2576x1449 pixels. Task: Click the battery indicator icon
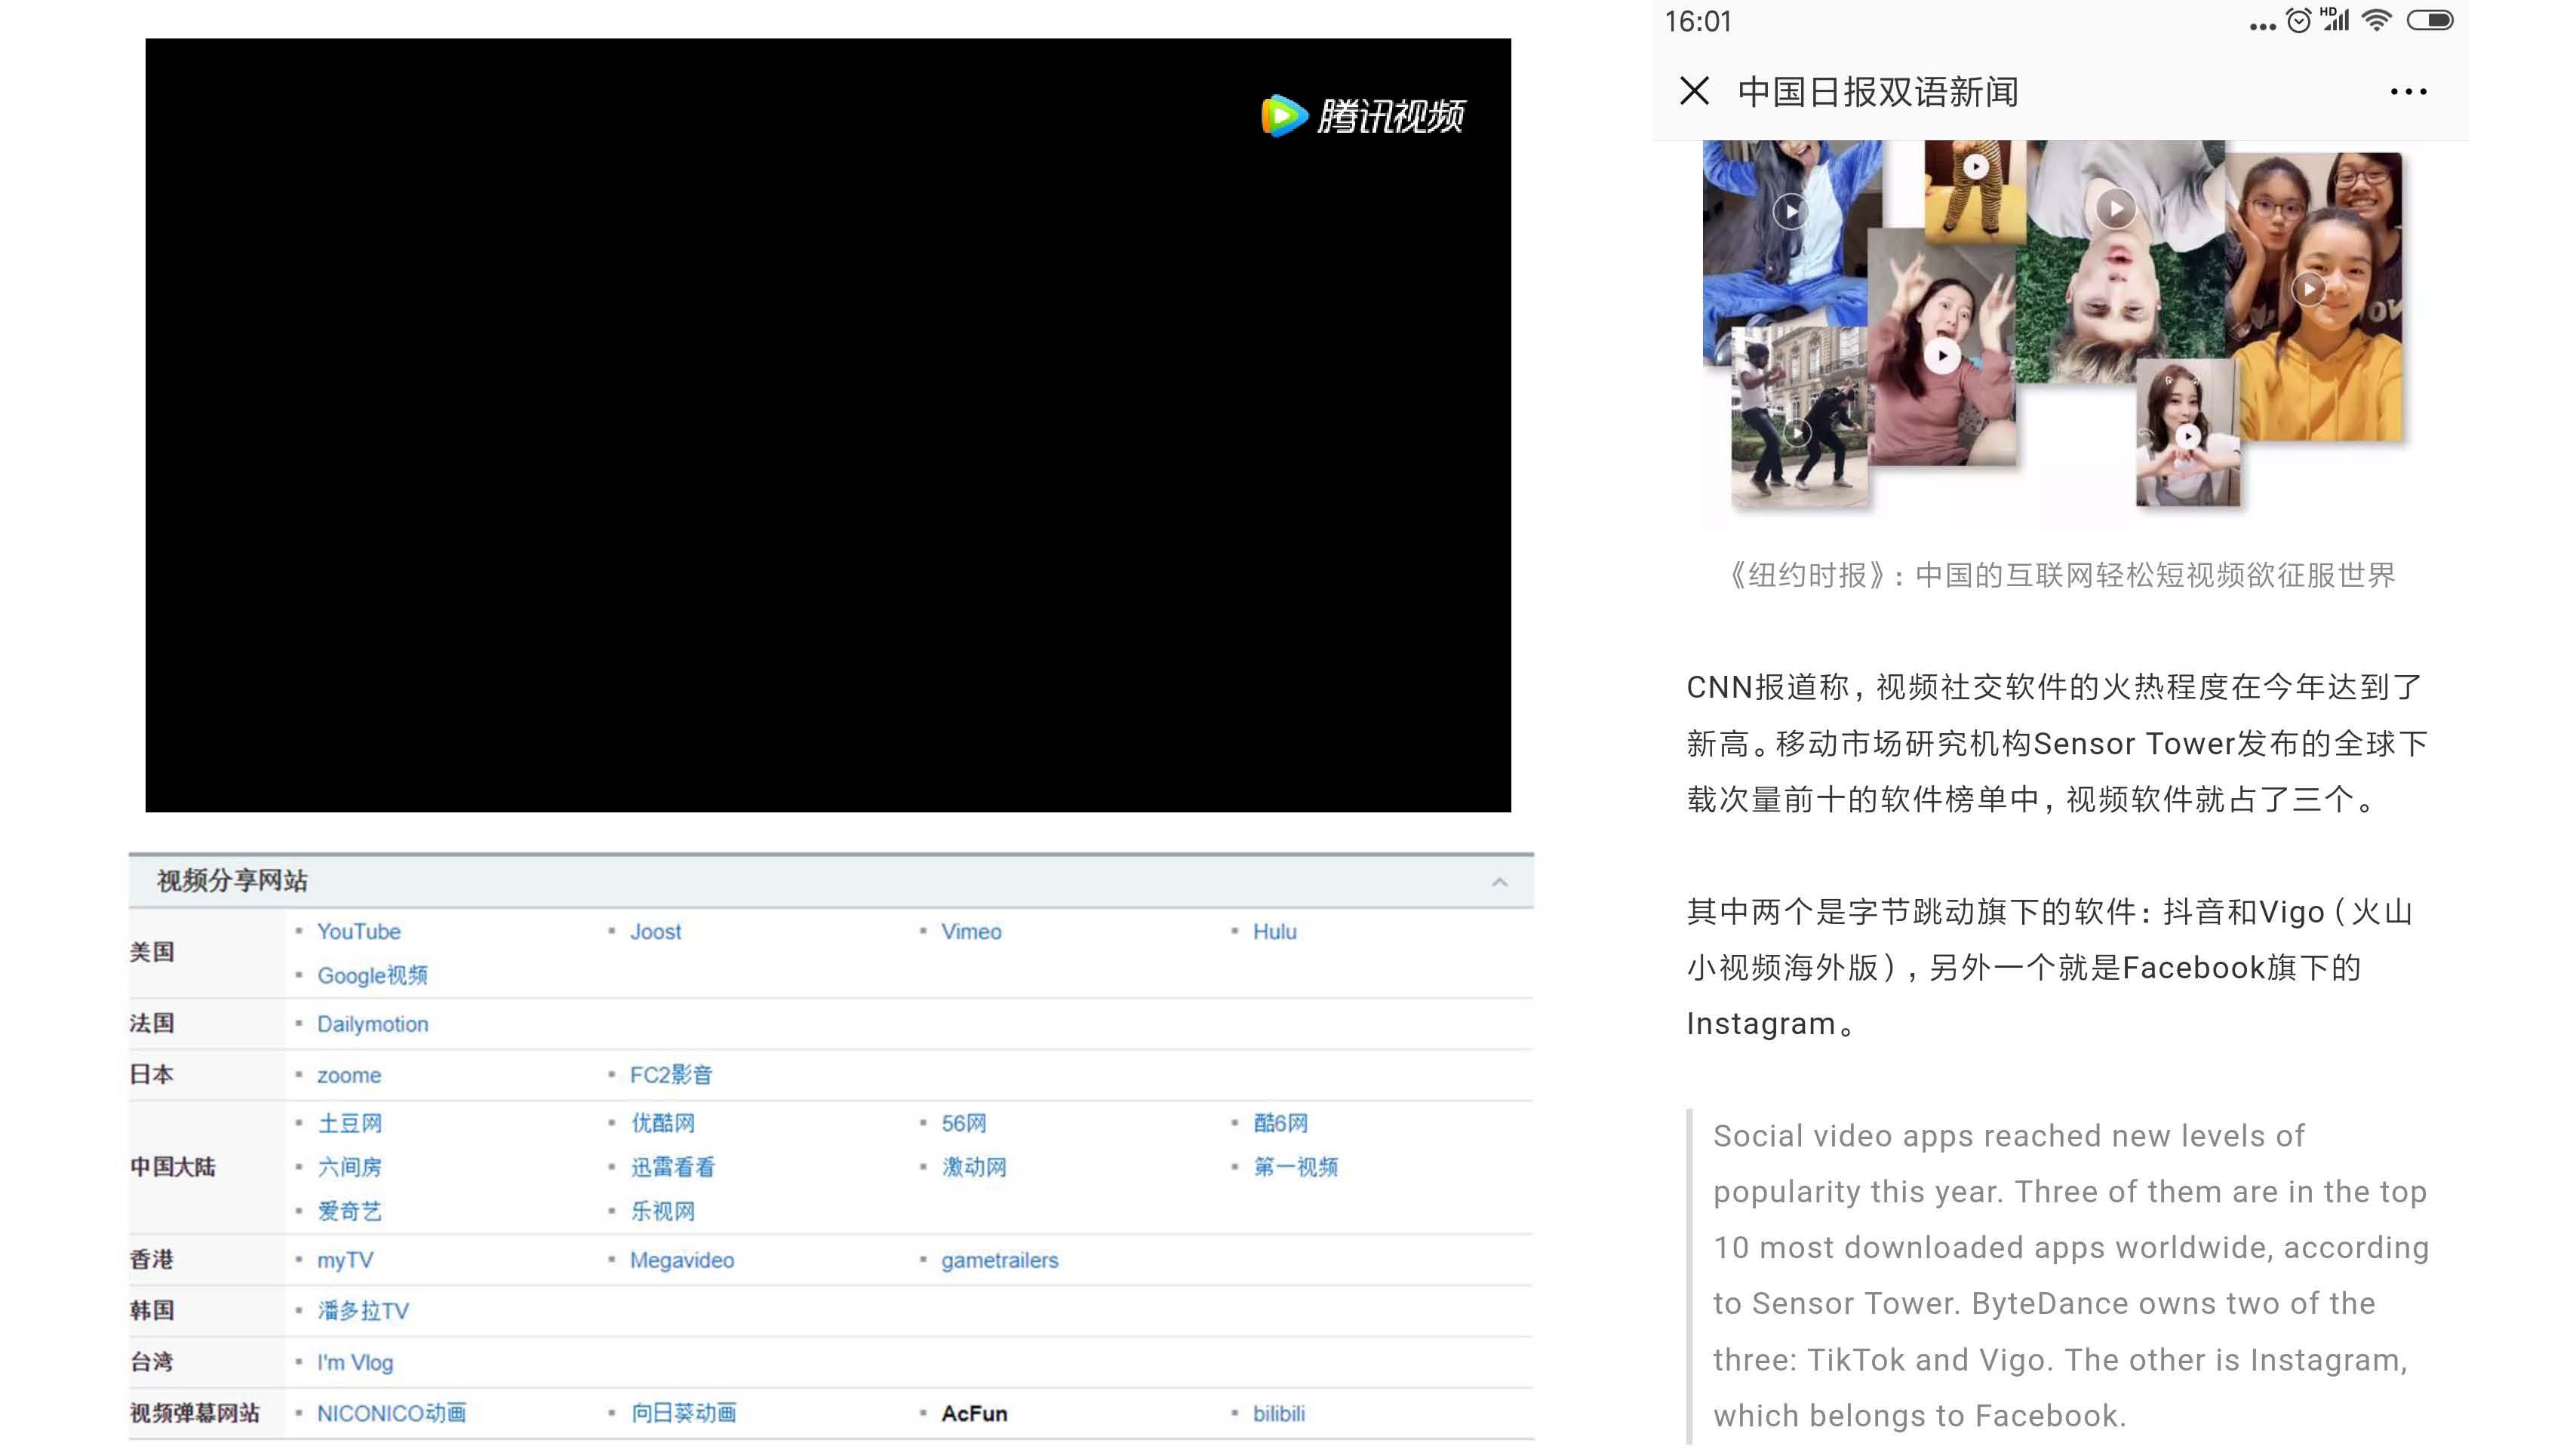tap(2429, 21)
